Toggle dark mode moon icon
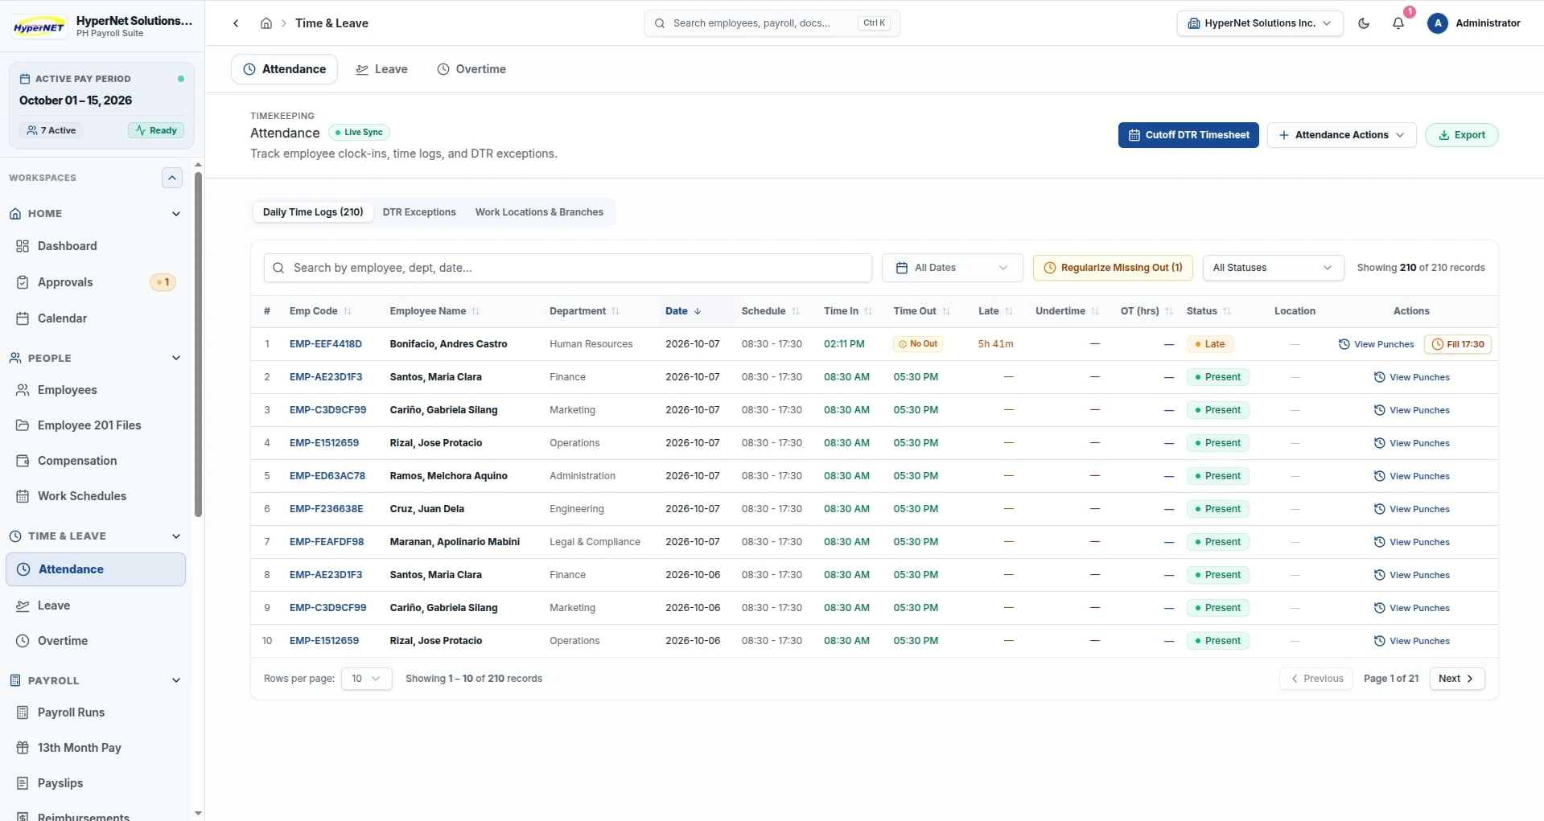The width and height of the screenshot is (1544, 821). [1364, 23]
